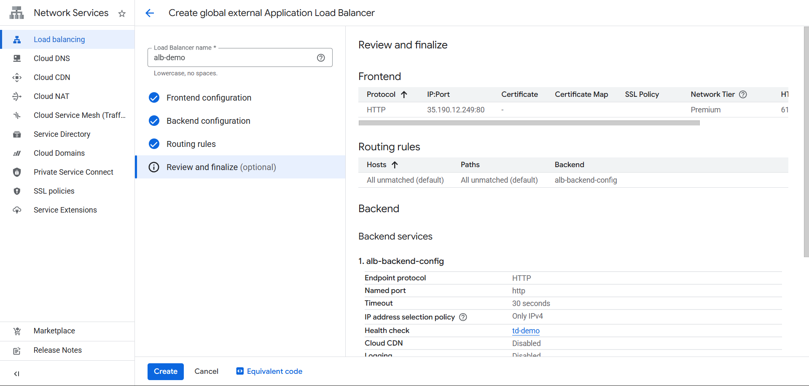Collapse the left navigation panel
The image size is (809, 386).
pos(16,373)
